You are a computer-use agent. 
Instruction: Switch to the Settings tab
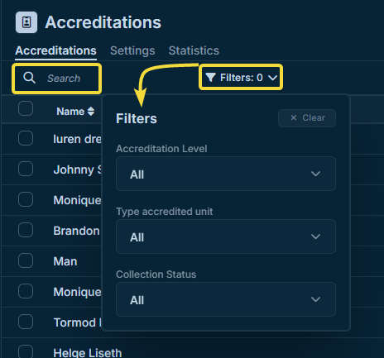coord(132,50)
